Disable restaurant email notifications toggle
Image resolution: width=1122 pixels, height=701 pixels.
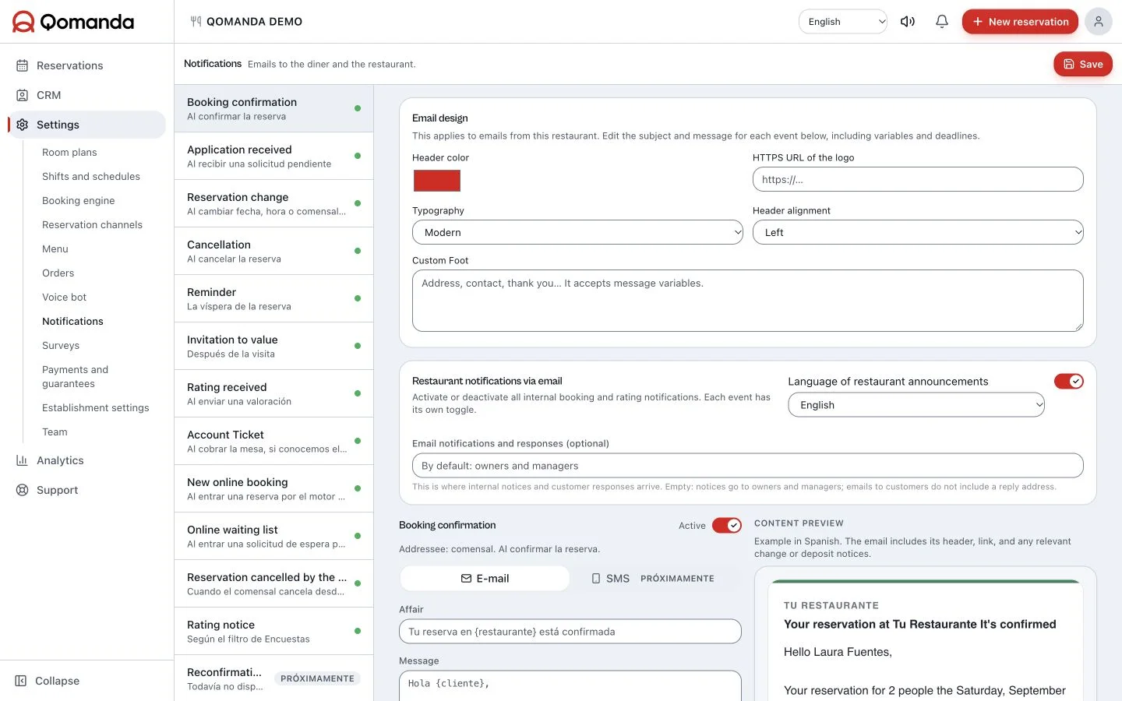click(1069, 381)
